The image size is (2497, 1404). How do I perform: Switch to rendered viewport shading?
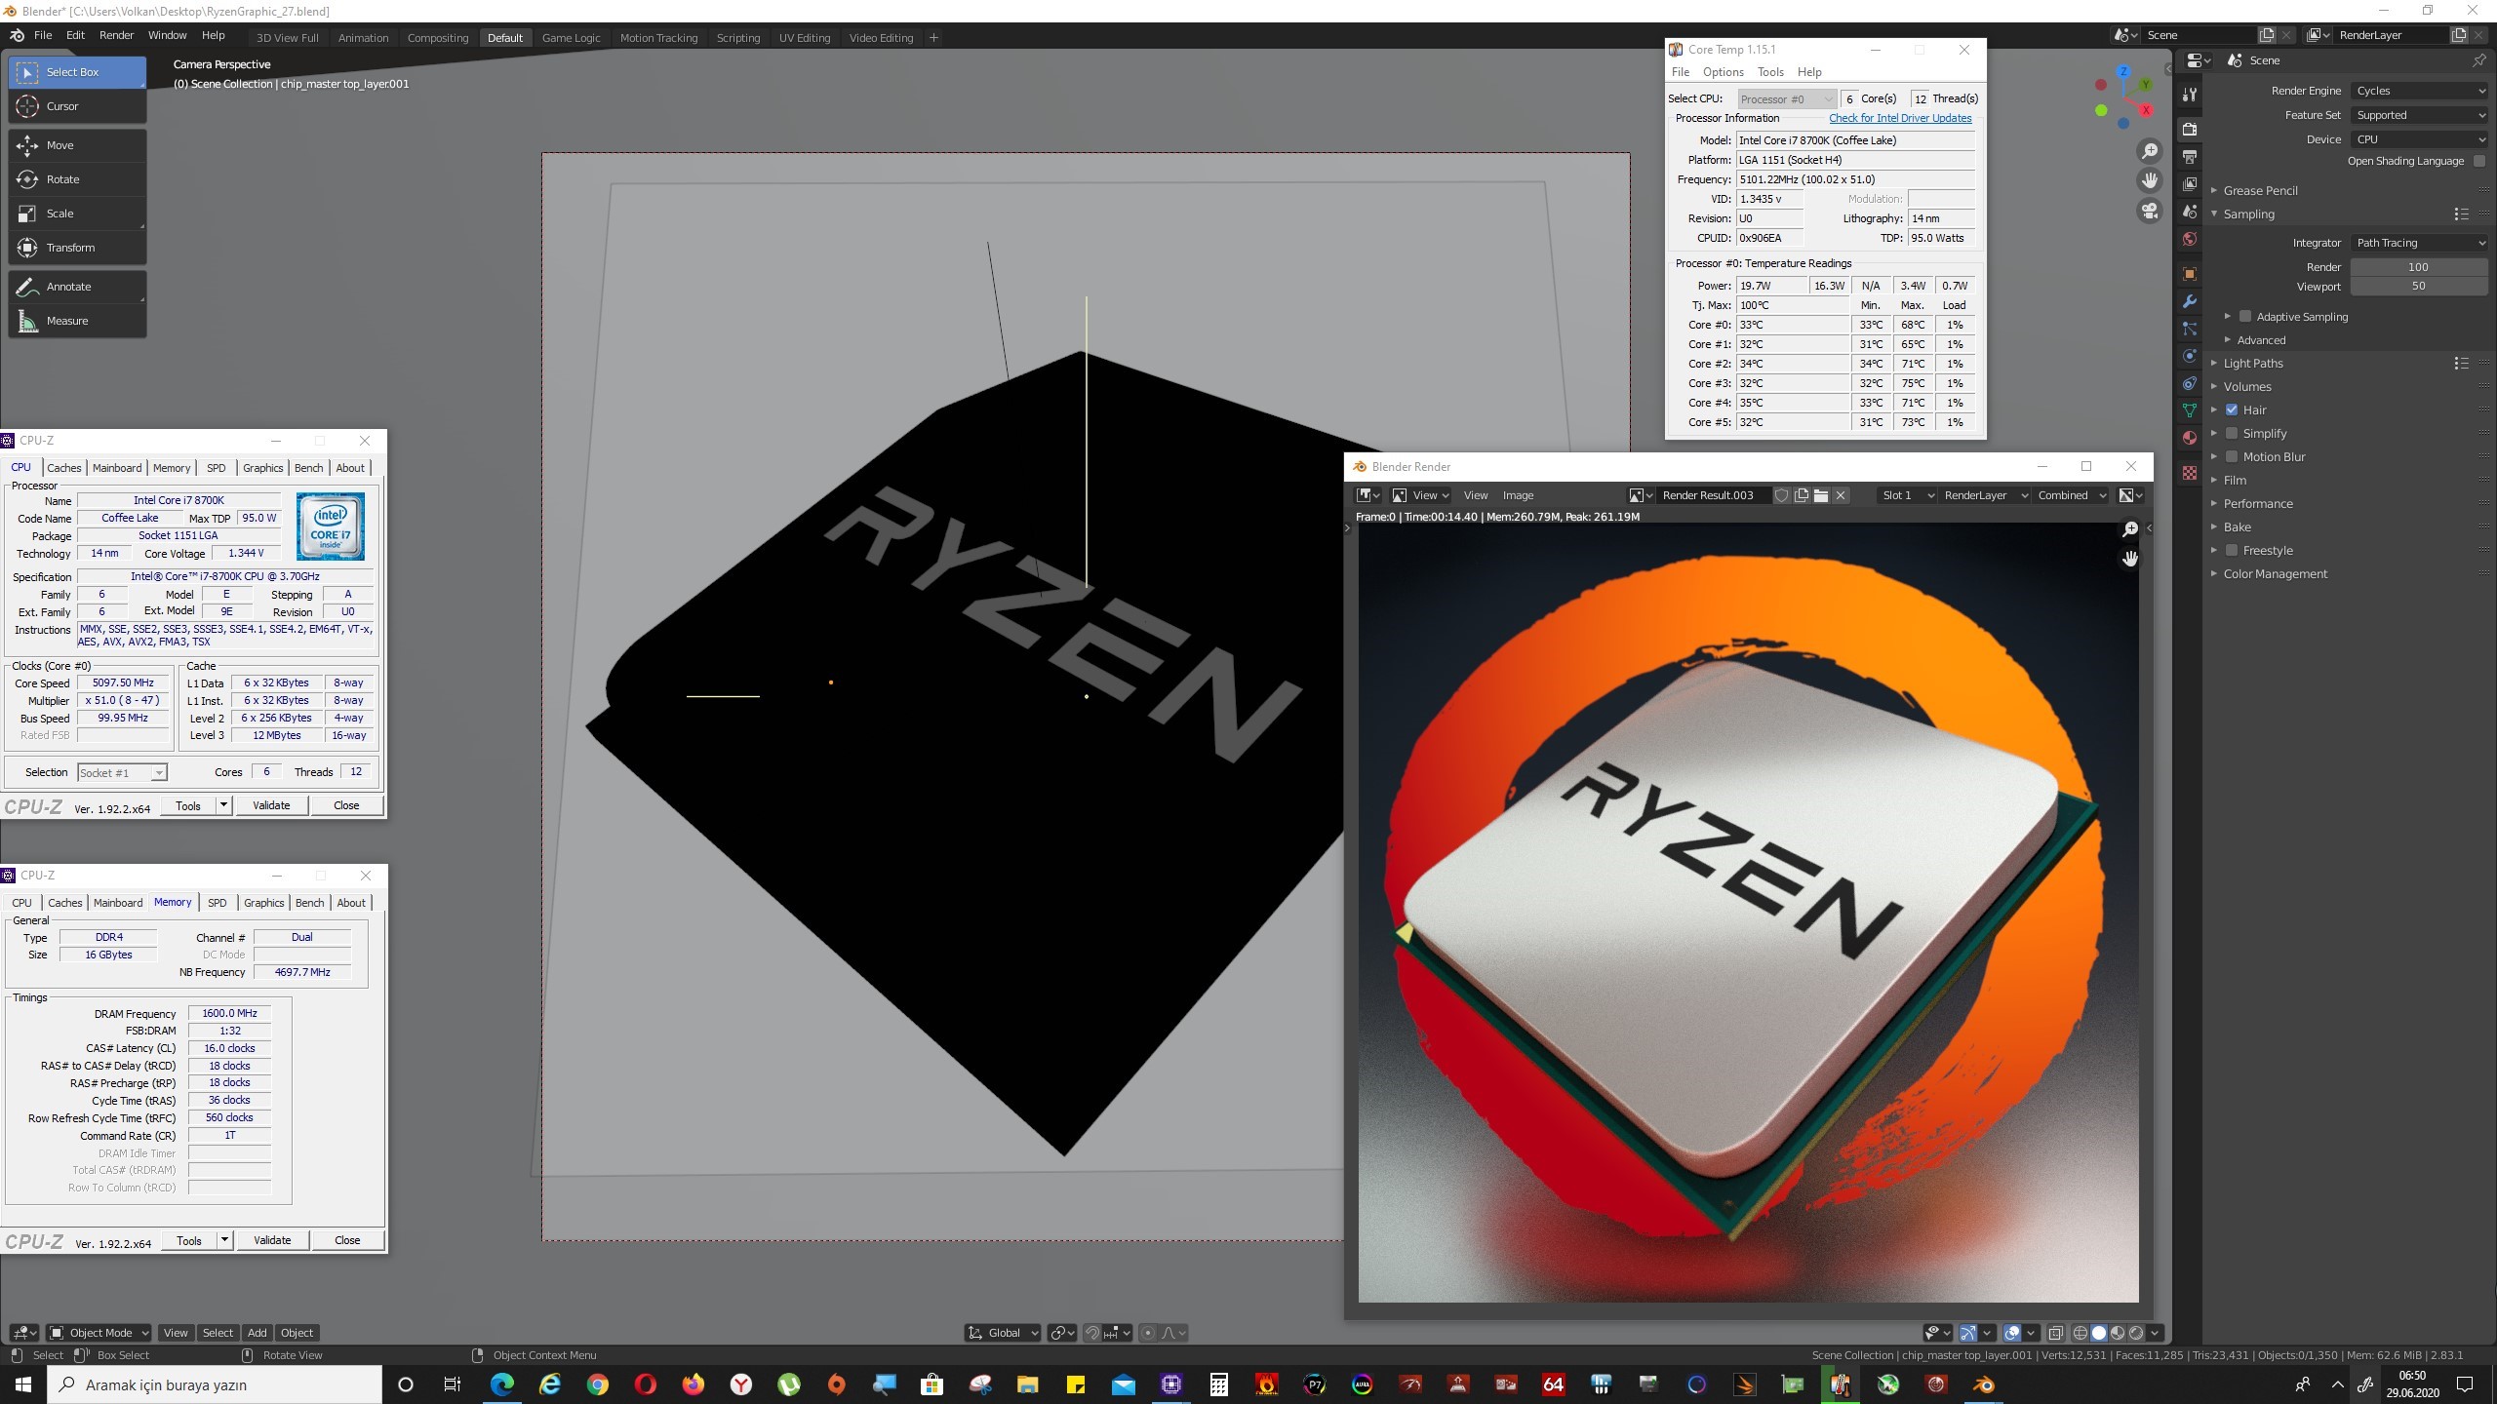2136,1333
